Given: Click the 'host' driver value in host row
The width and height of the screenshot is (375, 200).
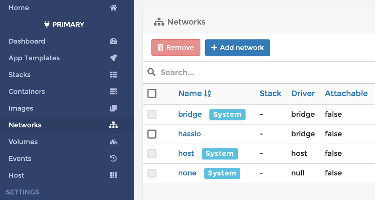Looking at the screenshot, I should [299, 153].
